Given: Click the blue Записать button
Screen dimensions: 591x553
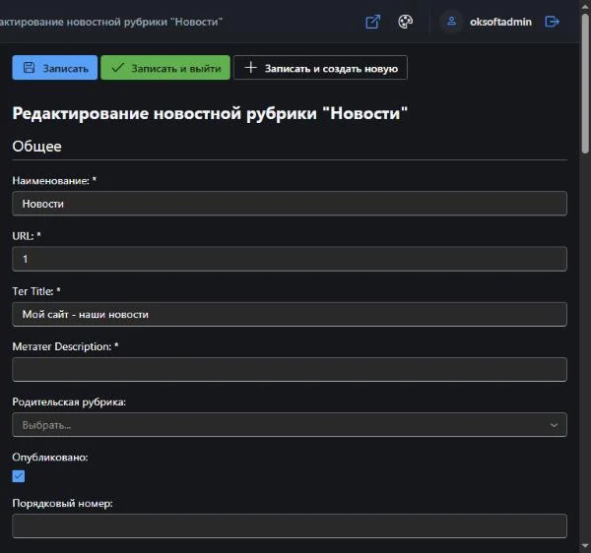Looking at the screenshot, I should click(x=54, y=68).
